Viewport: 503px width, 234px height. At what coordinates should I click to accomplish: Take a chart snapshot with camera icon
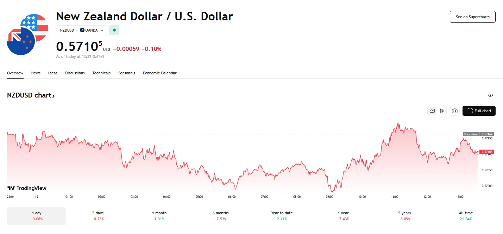click(x=455, y=111)
